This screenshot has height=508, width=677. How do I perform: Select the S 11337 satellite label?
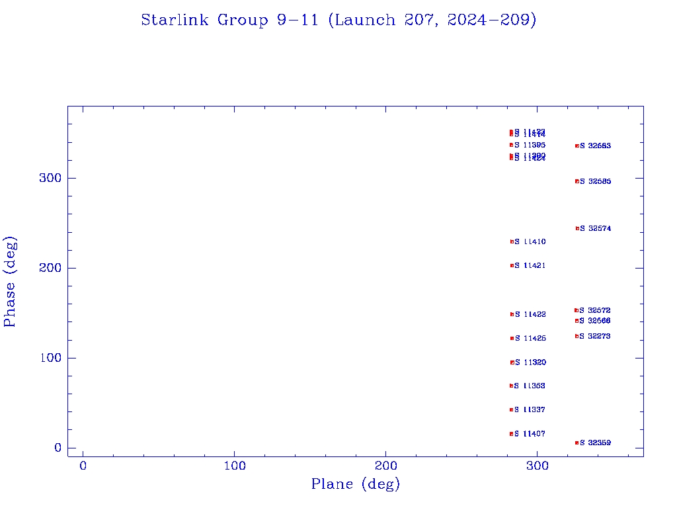530,409
